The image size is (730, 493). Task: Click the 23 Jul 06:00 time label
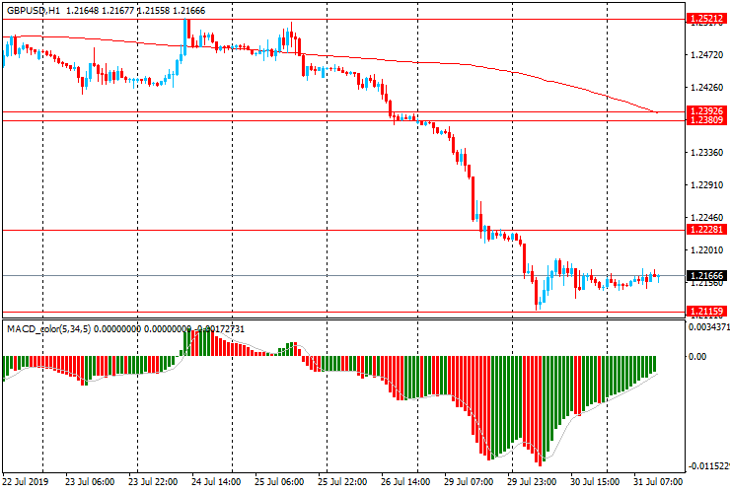coord(90,481)
